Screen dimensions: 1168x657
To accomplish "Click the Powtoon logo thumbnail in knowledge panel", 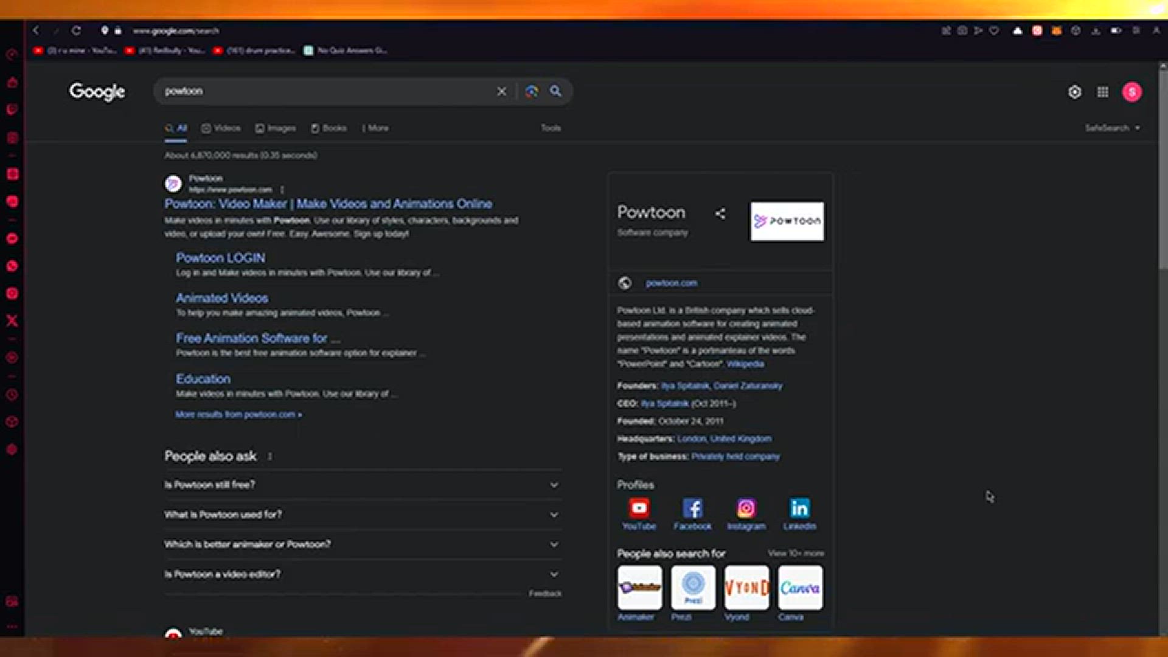I will click(x=787, y=221).
